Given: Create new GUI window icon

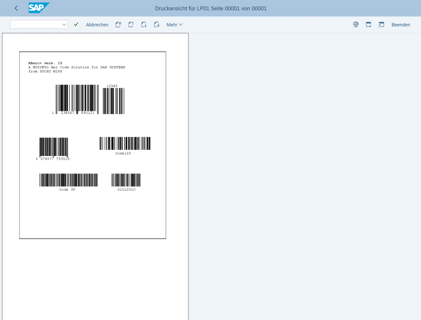Looking at the screenshot, I should click(x=369, y=24).
